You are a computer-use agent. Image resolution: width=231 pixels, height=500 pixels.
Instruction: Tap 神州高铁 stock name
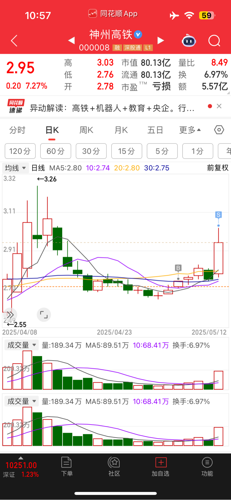coord(111,35)
